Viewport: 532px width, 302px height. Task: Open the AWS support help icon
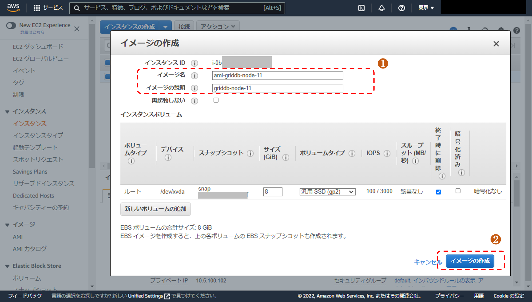pos(401,8)
